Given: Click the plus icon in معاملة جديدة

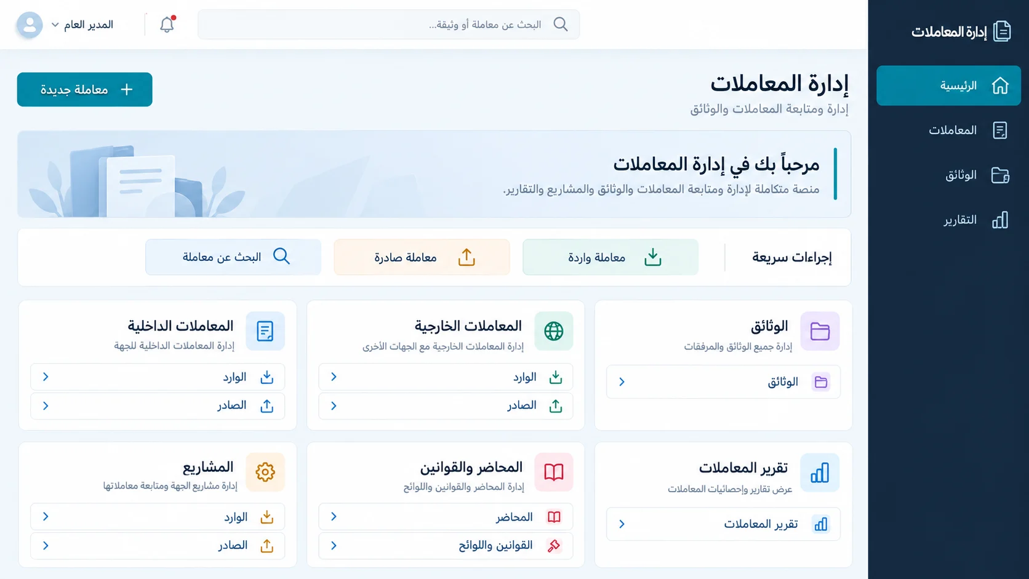Looking at the screenshot, I should pos(127,90).
